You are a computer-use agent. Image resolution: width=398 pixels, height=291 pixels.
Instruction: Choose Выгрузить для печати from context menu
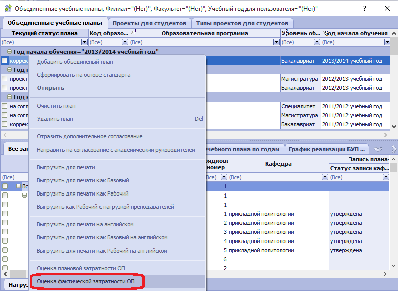(x=66, y=167)
